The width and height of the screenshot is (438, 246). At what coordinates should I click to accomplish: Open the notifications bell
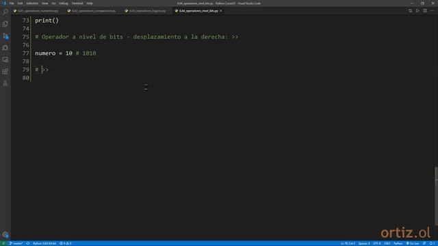[x=432, y=243]
